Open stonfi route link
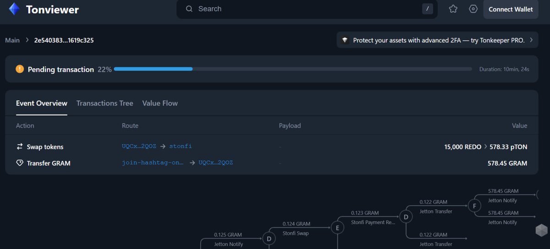The image size is (550, 249). click(181, 146)
